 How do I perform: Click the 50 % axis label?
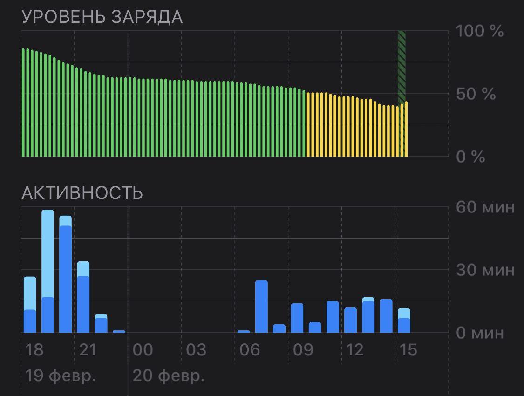pyautogui.click(x=476, y=94)
